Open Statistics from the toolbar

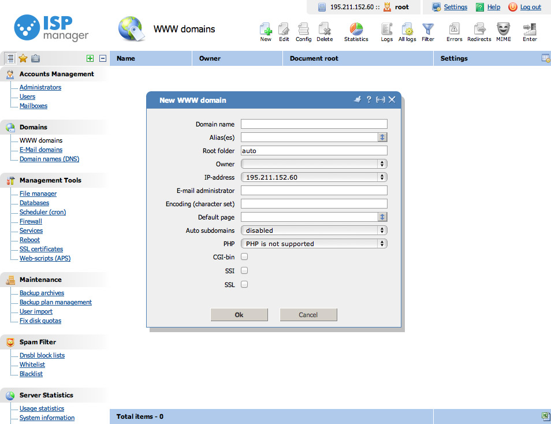(356, 29)
